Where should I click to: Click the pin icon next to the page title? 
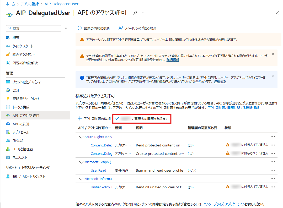tap(135, 13)
